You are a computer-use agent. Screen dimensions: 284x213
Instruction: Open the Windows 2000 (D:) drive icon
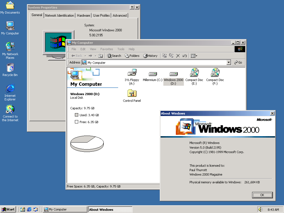[173, 74]
